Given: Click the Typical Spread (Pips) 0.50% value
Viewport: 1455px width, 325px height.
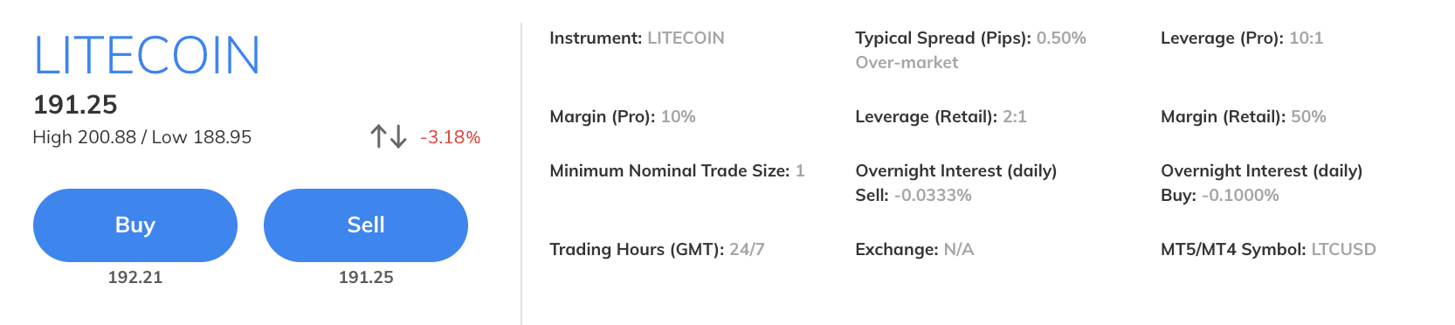Looking at the screenshot, I should (1061, 38).
